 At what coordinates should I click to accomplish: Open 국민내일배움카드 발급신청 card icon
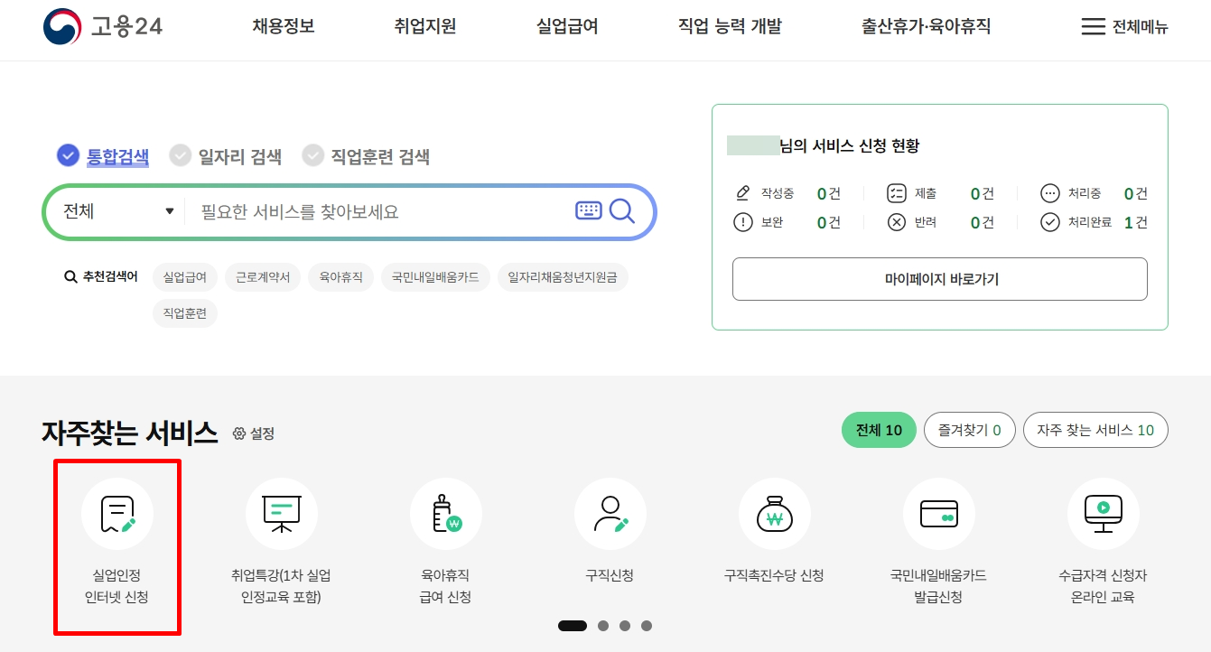[939, 514]
